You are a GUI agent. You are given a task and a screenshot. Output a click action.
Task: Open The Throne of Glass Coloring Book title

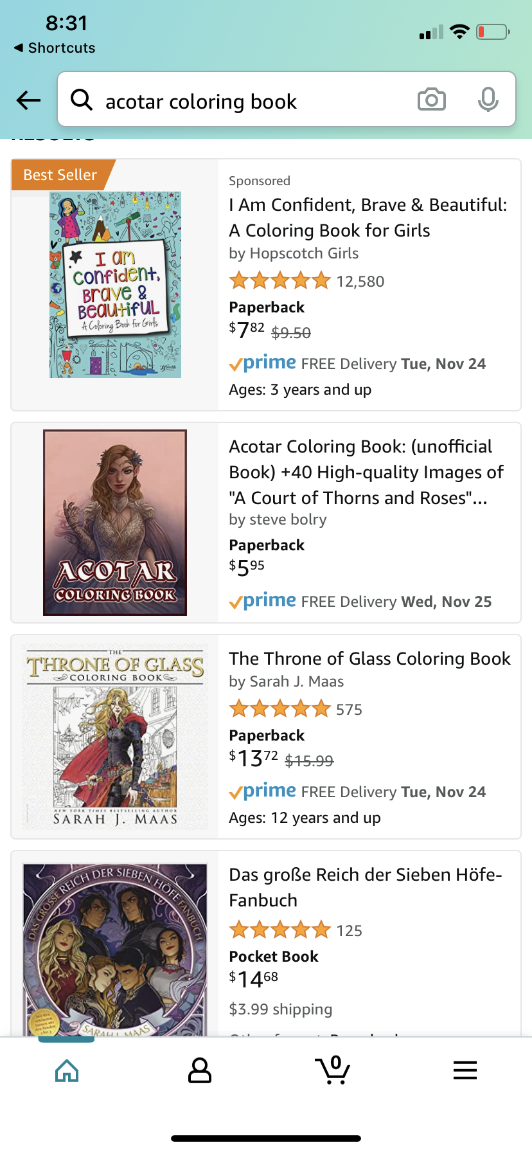click(369, 659)
